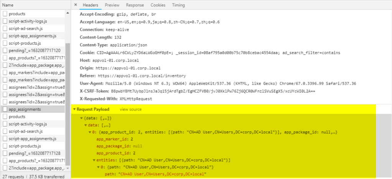392x179 pixels.
Task: Collapse the data array node in payload
Action: 86,125
